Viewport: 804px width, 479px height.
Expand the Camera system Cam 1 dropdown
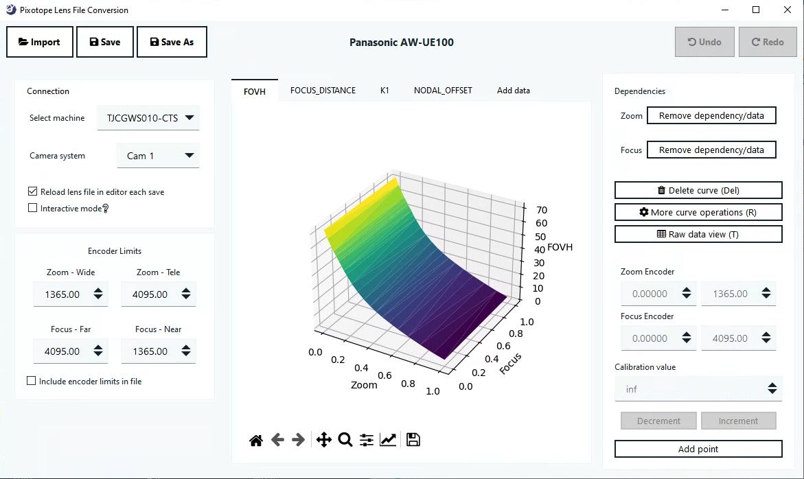(x=159, y=156)
